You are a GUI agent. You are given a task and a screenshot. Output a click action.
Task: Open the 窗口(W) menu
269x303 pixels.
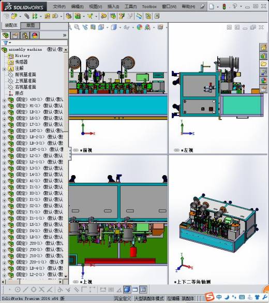point(169,7)
